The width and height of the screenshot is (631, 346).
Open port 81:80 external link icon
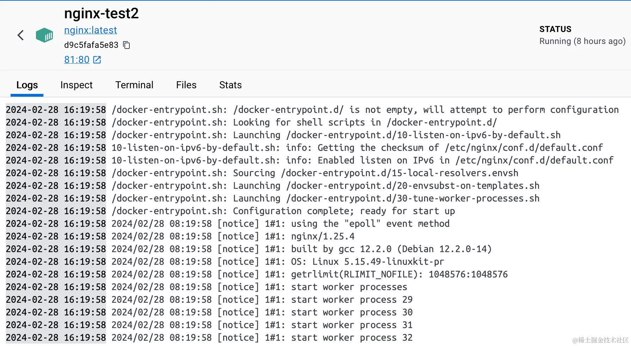click(97, 60)
